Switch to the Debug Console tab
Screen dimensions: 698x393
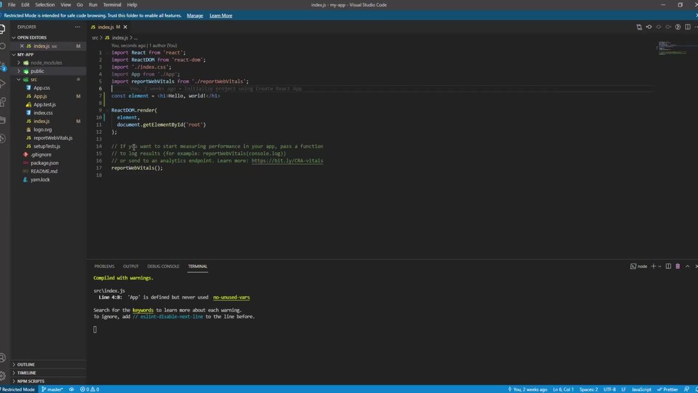(x=163, y=266)
